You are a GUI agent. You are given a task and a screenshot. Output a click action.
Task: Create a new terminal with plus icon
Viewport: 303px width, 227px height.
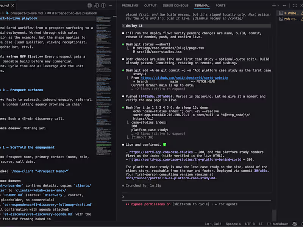coord(274,5)
